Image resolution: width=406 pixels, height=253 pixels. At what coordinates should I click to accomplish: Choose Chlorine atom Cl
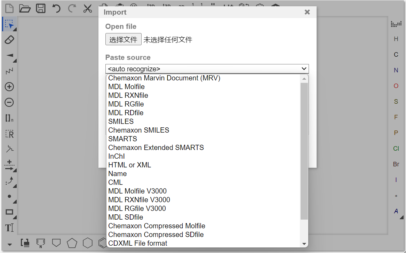point(396,149)
